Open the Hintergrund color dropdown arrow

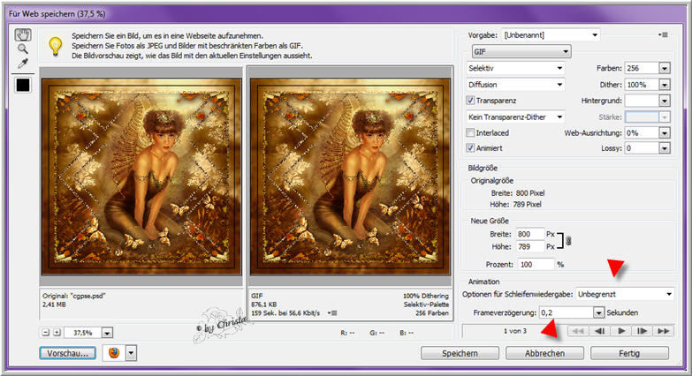coord(665,101)
